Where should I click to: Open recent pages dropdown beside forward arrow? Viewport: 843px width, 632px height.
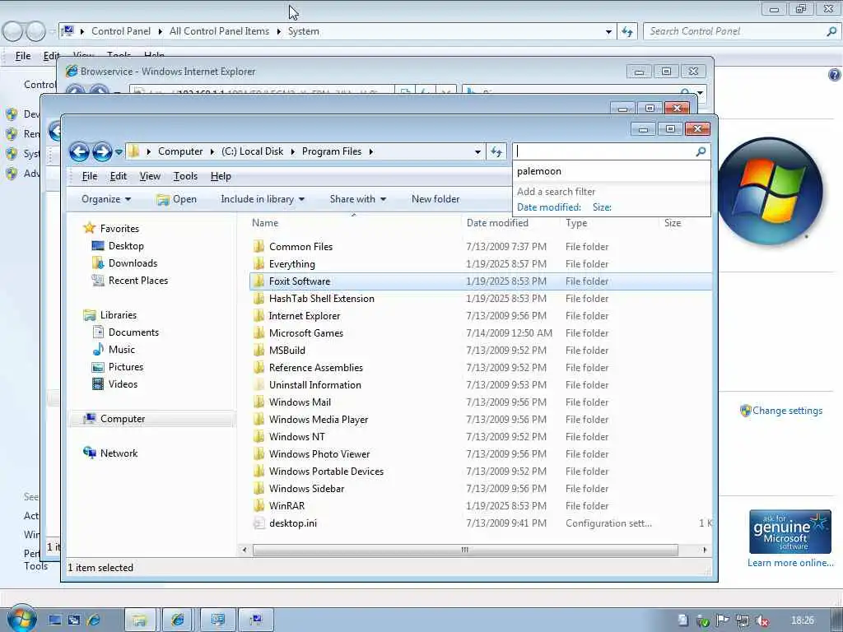[119, 152]
